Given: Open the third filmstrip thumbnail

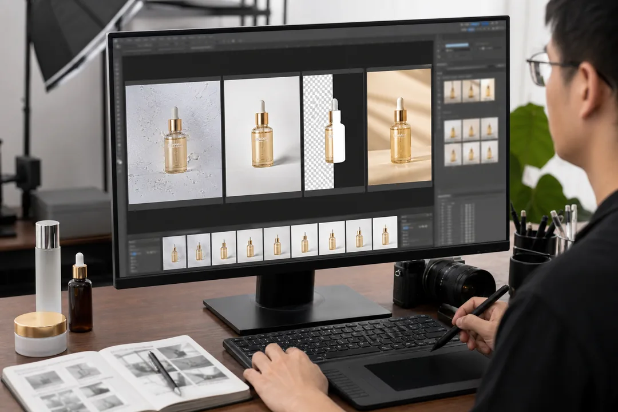Looking at the screenshot, I should click(x=224, y=248).
